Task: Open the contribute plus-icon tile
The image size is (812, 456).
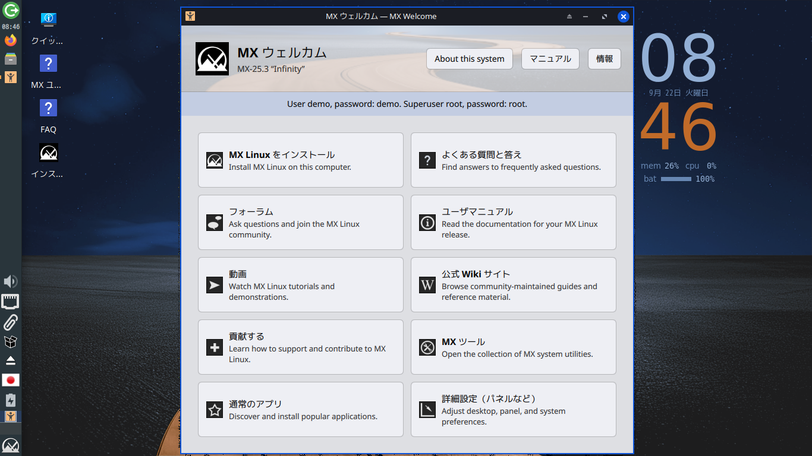Action: (301, 347)
